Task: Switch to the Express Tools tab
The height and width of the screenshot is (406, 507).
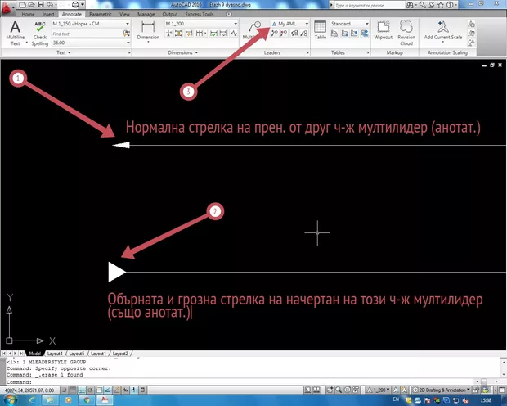Action: [x=200, y=14]
